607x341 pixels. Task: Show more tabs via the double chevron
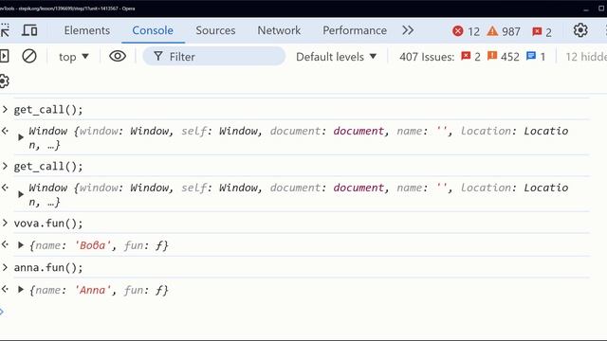click(408, 30)
